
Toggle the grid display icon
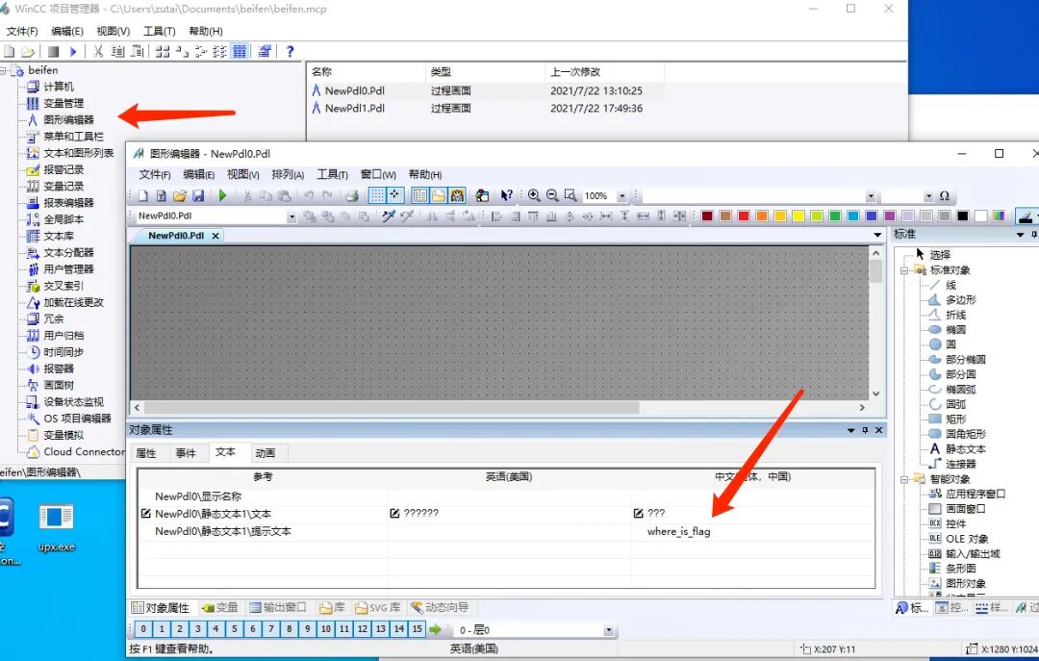[x=376, y=195]
